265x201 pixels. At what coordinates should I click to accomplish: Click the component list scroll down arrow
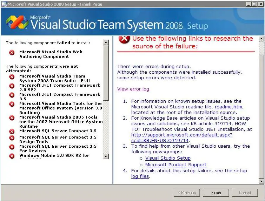point(106,156)
